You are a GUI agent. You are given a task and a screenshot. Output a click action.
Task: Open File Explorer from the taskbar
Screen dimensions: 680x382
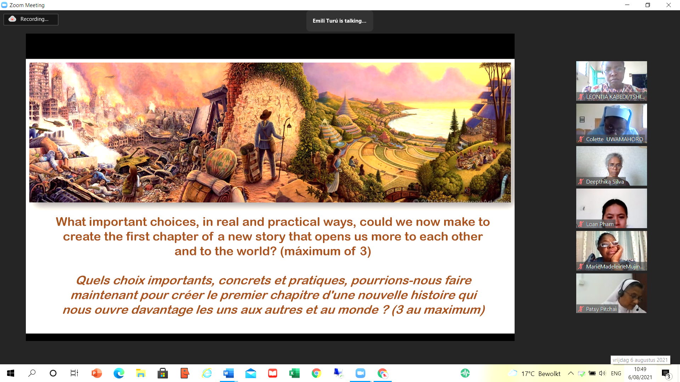point(141,373)
